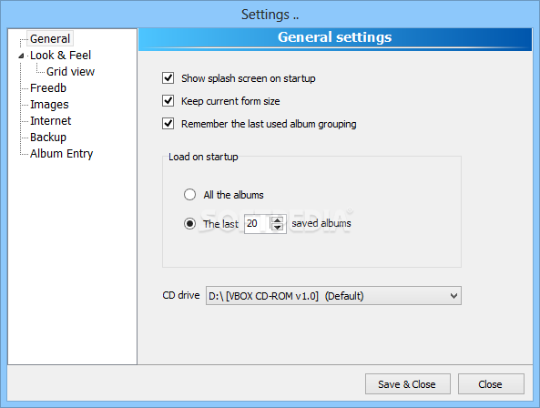Collapse the Look & Feel tree node

pyautogui.click(x=21, y=56)
